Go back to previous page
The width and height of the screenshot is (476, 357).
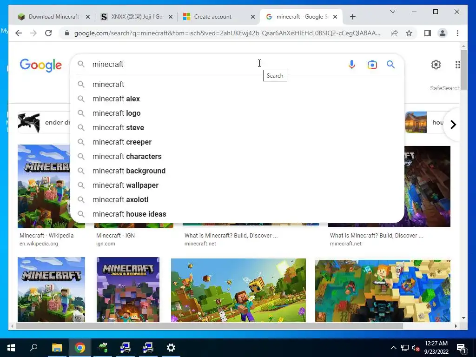[19, 33]
